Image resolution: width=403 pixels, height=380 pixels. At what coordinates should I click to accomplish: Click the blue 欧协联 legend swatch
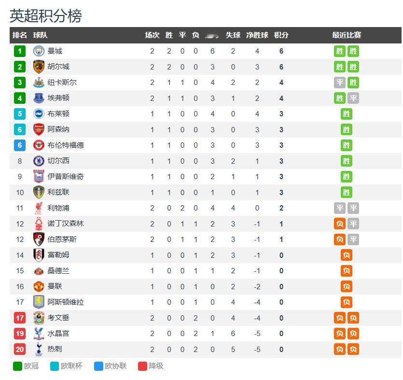[x=98, y=366]
